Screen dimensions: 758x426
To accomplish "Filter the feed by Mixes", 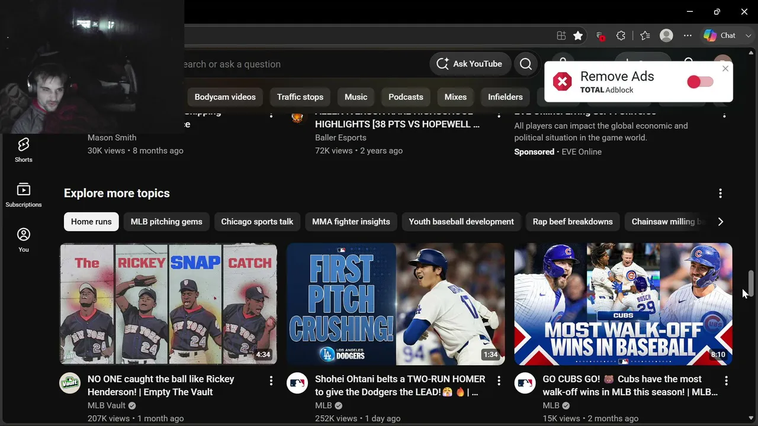I will coord(455,97).
